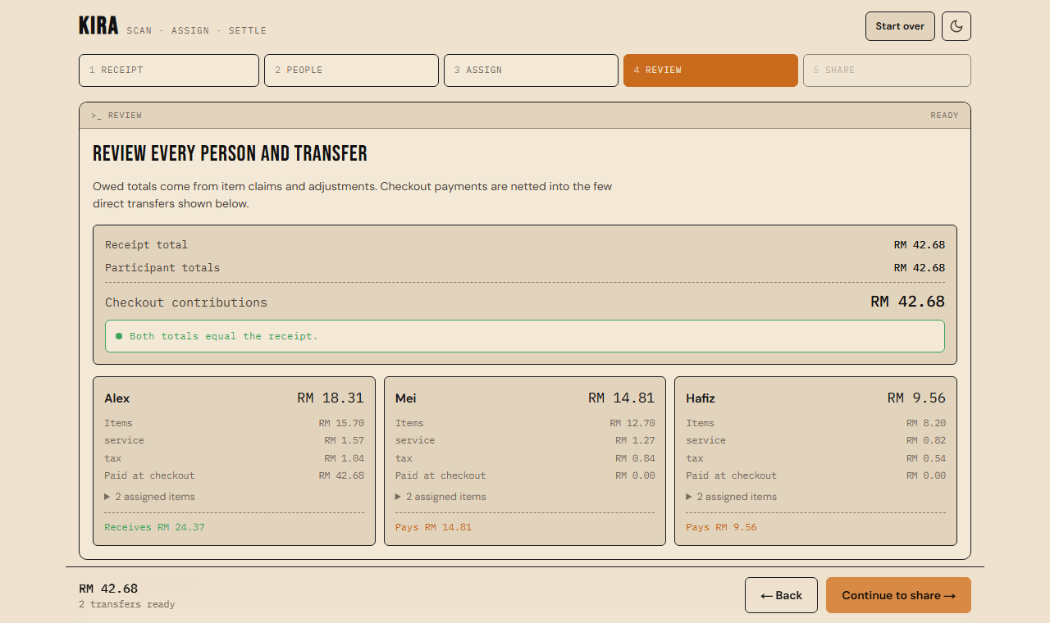The height and width of the screenshot is (623, 1050).
Task: Click the Start over button
Action: pos(900,26)
